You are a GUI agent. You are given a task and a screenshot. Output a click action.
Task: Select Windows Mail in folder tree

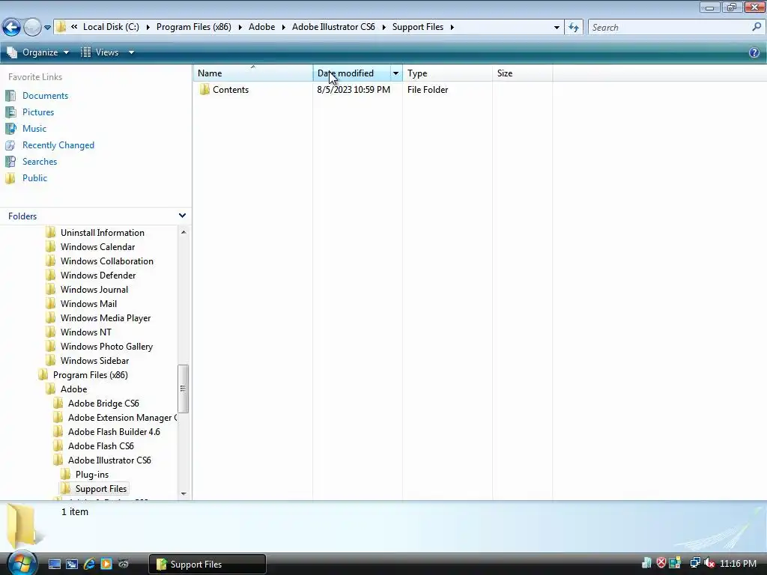(x=88, y=304)
